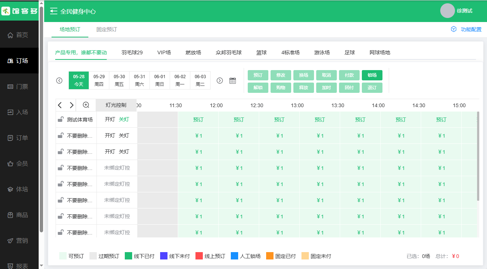This screenshot has height=269, width=487.
Task: Select date 06-03 周二
Action: point(200,80)
